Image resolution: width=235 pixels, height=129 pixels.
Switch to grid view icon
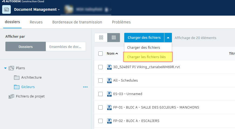(x=101, y=37)
